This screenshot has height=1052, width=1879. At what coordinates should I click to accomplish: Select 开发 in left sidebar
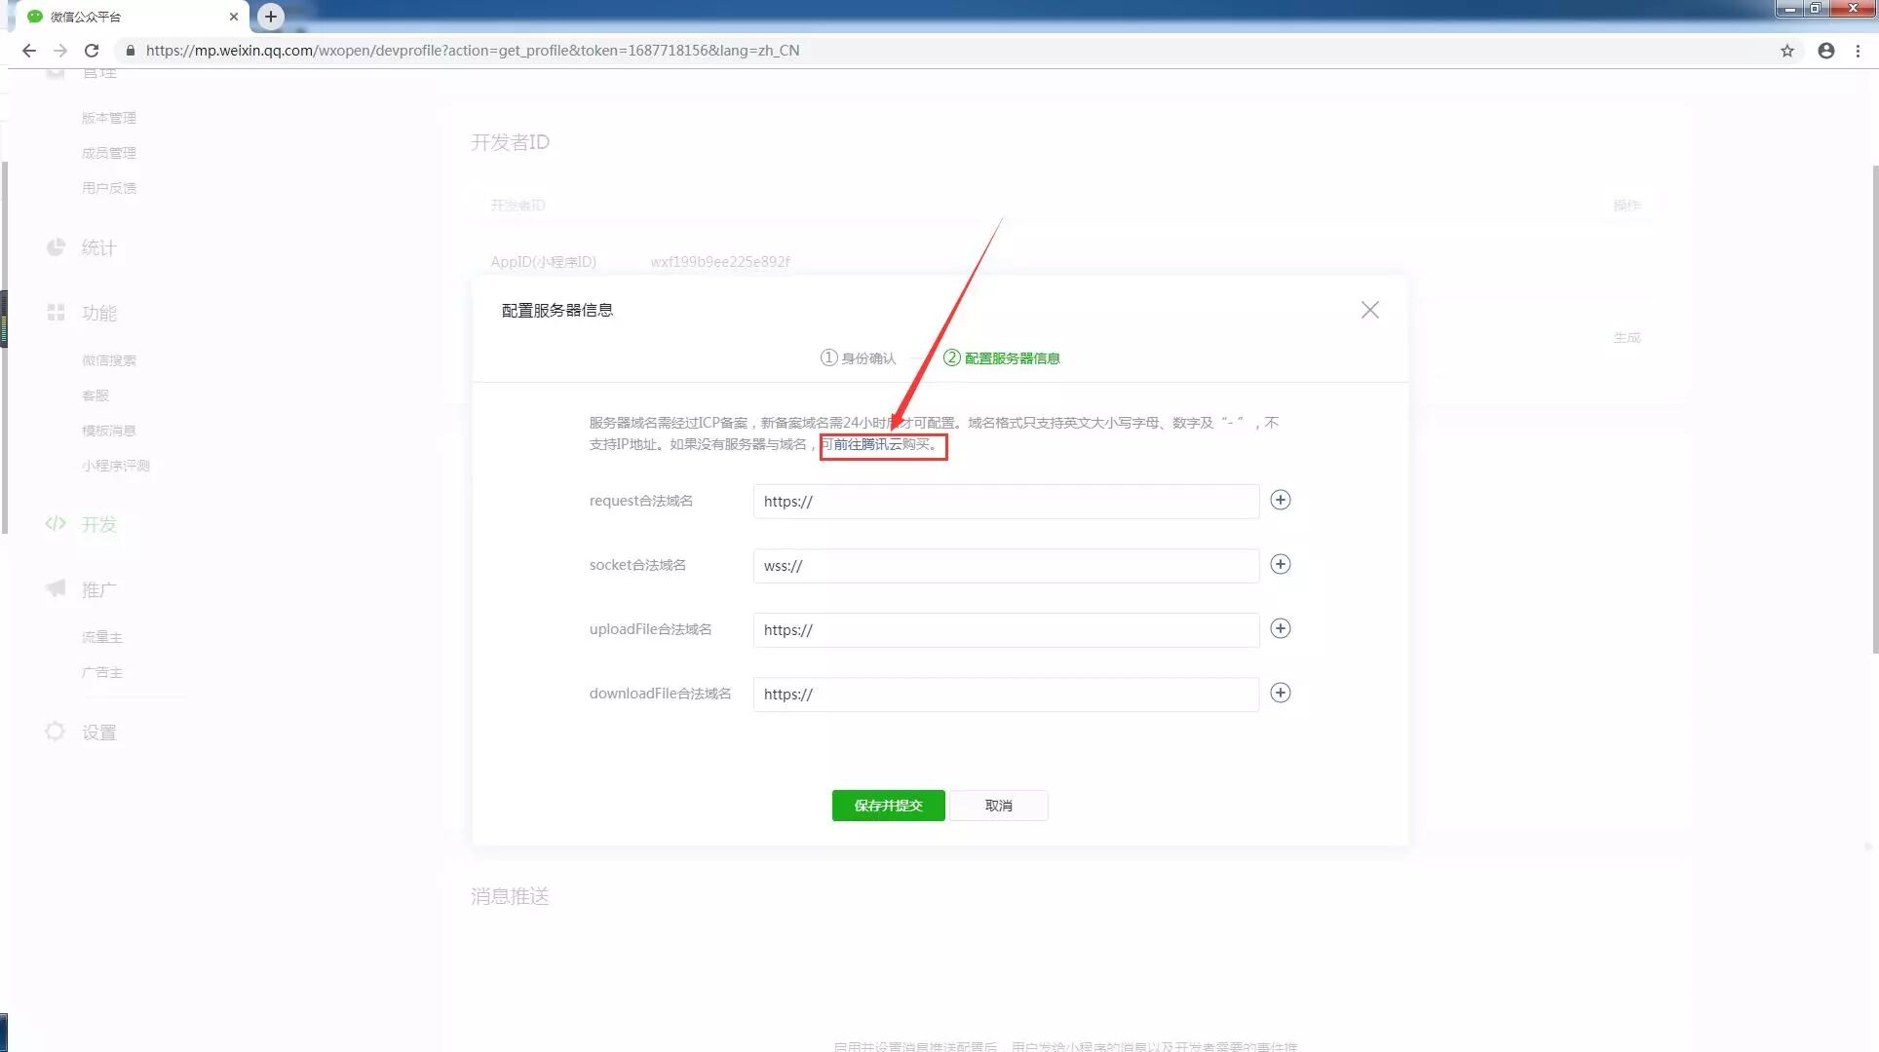click(98, 524)
